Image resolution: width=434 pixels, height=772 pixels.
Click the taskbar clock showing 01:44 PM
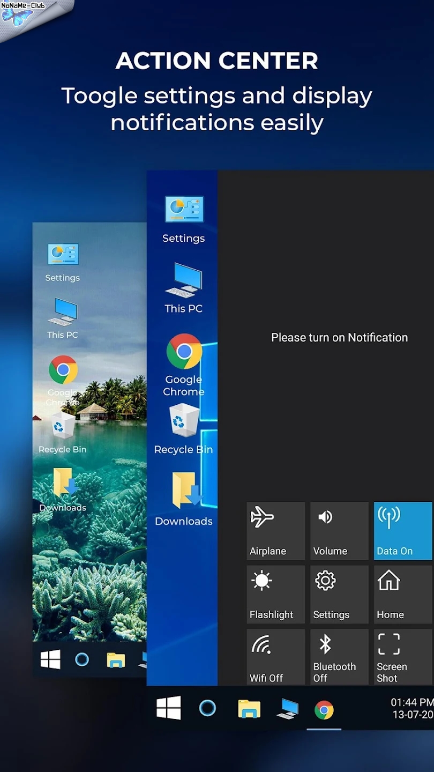[x=412, y=702]
